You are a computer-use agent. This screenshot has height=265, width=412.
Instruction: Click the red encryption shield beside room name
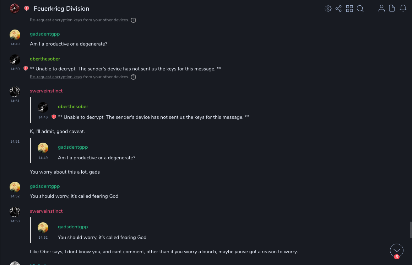point(27,9)
